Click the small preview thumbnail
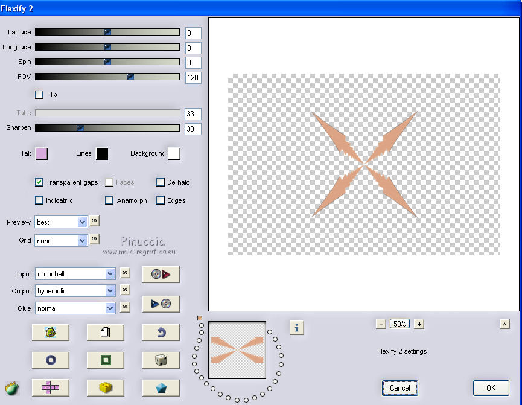 coord(237,350)
